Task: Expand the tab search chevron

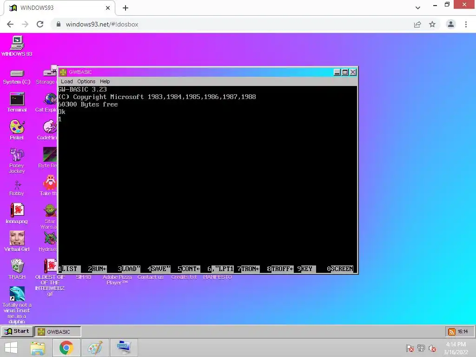Action: [x=418, y=8]
